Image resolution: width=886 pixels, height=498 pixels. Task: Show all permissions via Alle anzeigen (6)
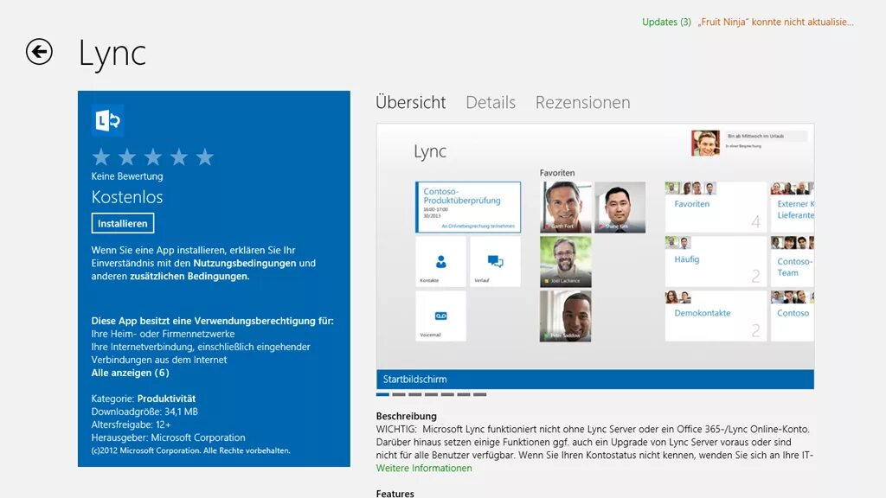coord(130,373)
